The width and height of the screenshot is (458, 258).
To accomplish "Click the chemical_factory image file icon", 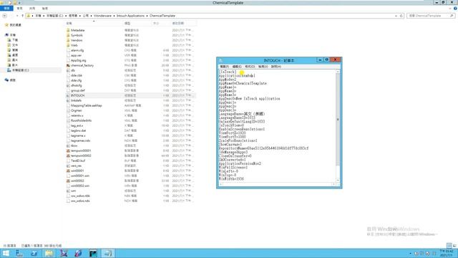I will [x=68, y=65].
